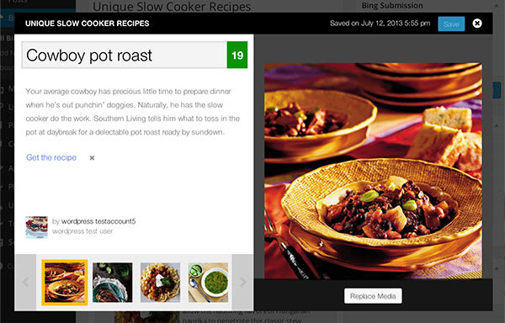Click the Saved on July 12, 2013 status text

click(380, 24)
